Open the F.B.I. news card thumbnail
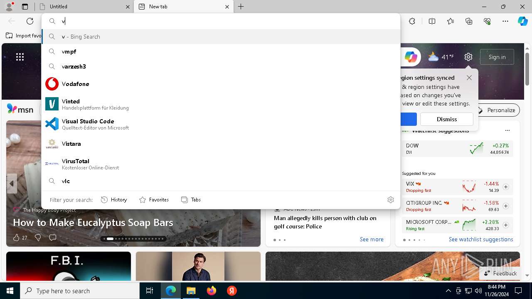The height and width of the screenshot is (299, 532). (x=69, y=266)
